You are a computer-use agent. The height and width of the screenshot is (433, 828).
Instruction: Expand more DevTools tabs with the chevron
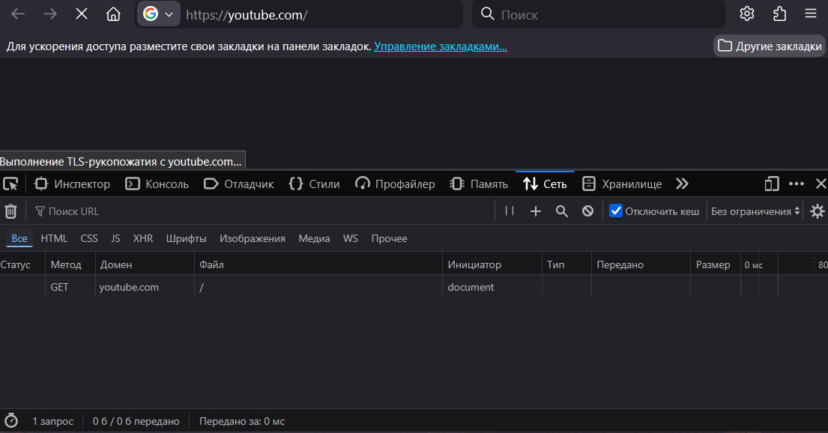(682, 184)
